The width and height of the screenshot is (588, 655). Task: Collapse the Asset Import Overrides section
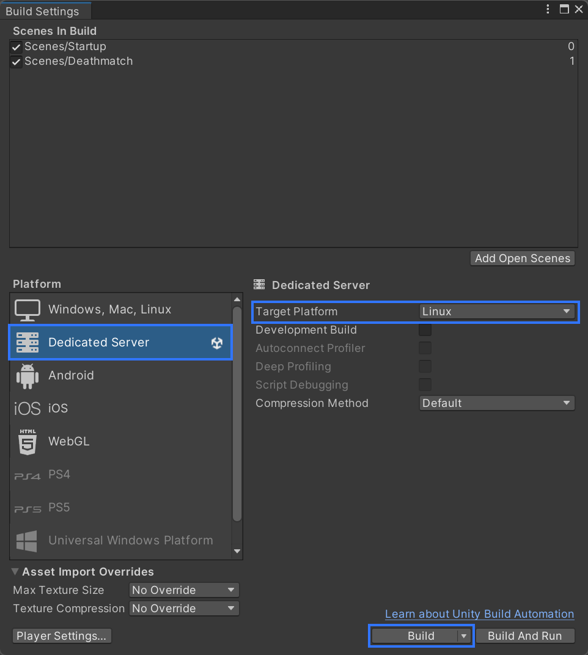(15, 571)
